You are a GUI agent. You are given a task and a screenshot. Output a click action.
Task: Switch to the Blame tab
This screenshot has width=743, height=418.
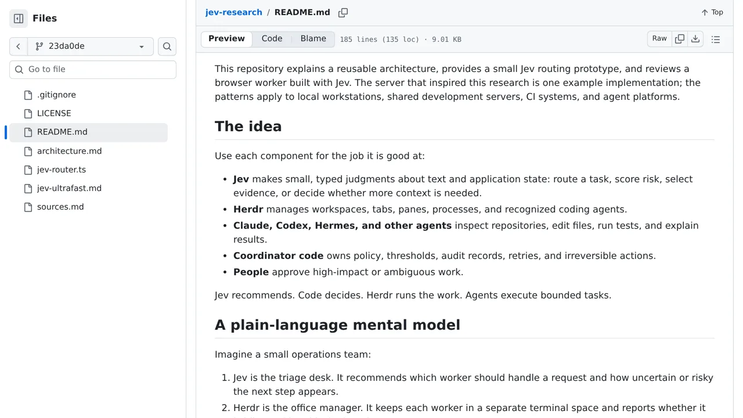(313, 39)
